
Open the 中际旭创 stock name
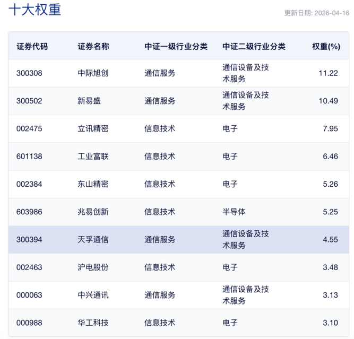(x=93, y=73)
